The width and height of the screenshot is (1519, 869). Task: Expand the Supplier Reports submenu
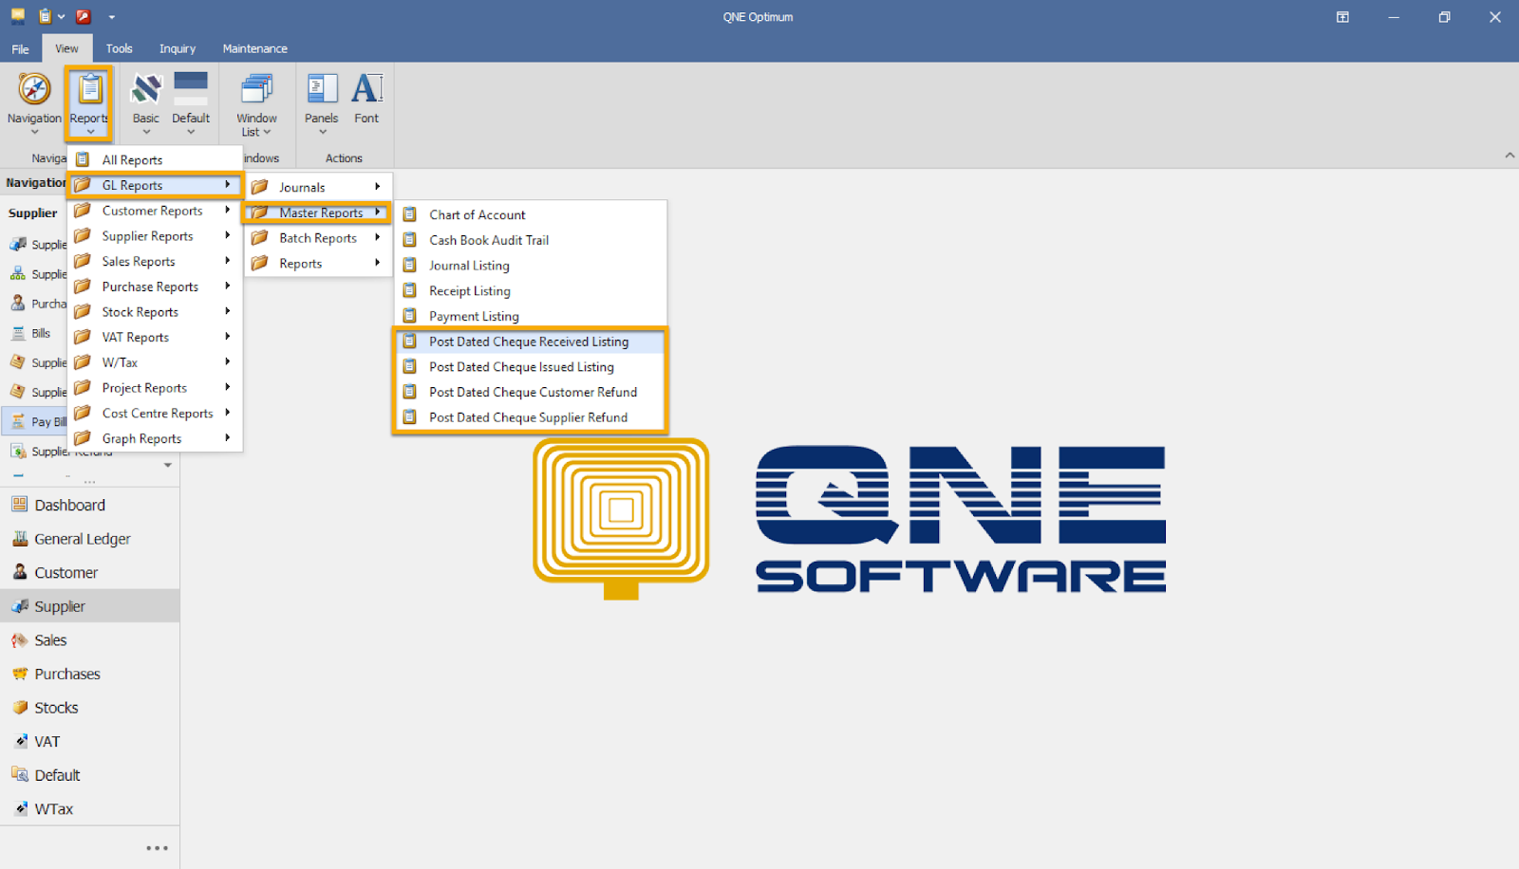(x=156, y=236)
